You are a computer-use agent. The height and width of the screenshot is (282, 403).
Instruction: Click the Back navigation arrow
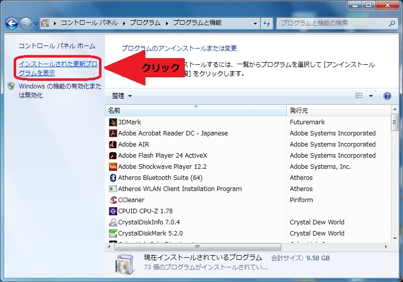pos(12,24)
